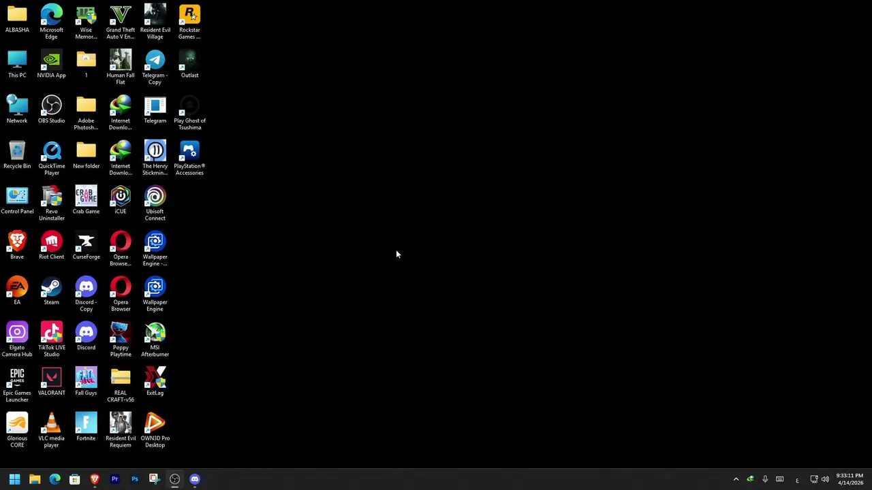Select the Network desktop icon
Image resolution: width=872 pixels, height=490 pixels.
(17, 110)
